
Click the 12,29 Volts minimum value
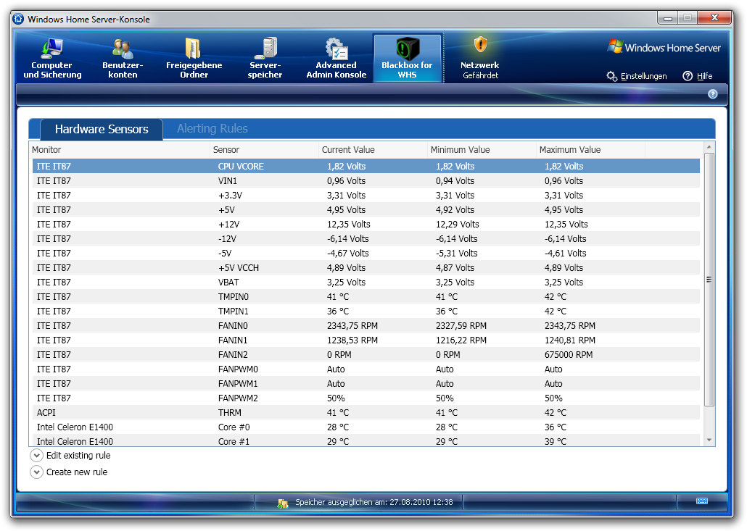458,224
